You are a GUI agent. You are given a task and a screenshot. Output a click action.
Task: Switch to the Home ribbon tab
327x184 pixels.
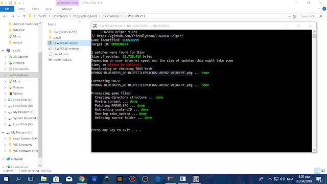coord(21,9)
